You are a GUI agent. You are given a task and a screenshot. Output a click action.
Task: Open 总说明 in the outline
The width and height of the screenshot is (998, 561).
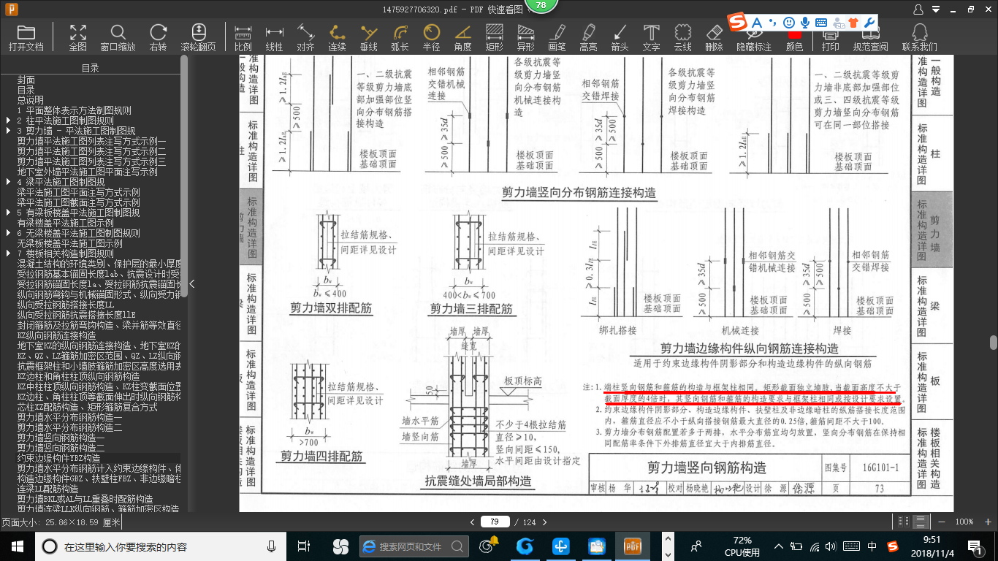click(31, 100)
